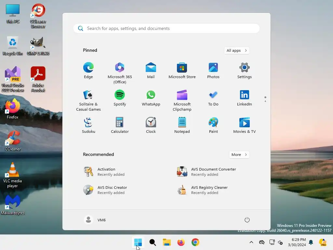The height and width of the screenshot is (250, 333).
Task: Launch Solitaire & Casual Games
Action: [x=88, y=101]
